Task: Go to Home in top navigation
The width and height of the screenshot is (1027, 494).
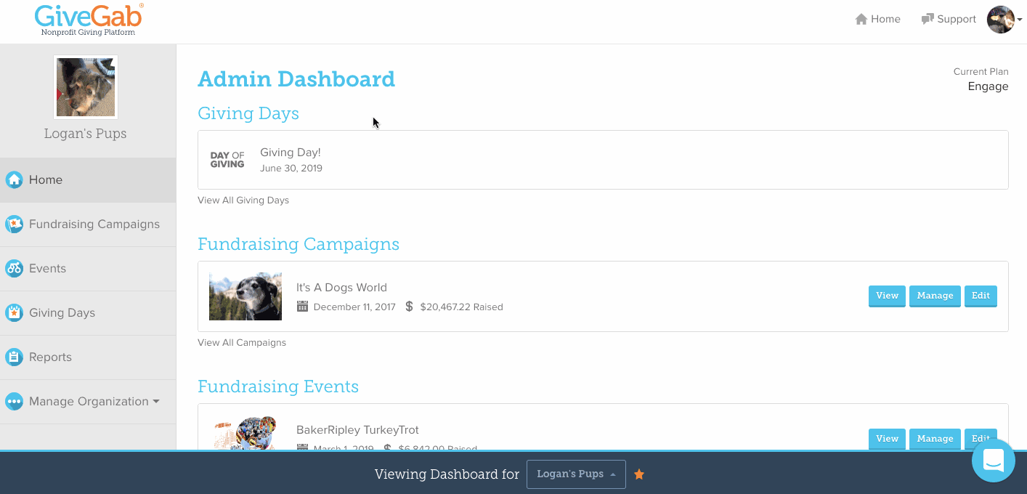Action: (877, 20)
